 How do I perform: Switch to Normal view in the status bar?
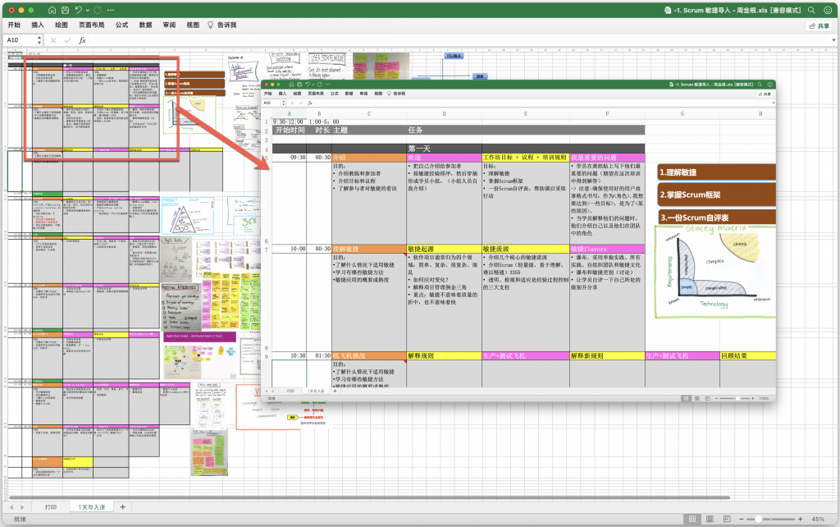[x=693, y=519]
